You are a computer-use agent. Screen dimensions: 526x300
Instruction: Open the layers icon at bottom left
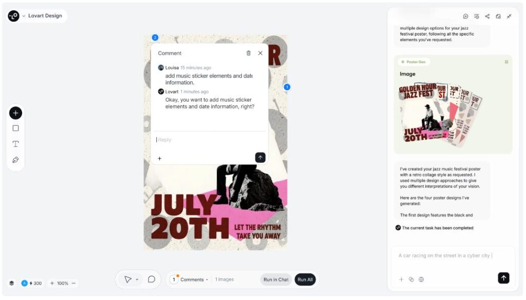(12, 283)
